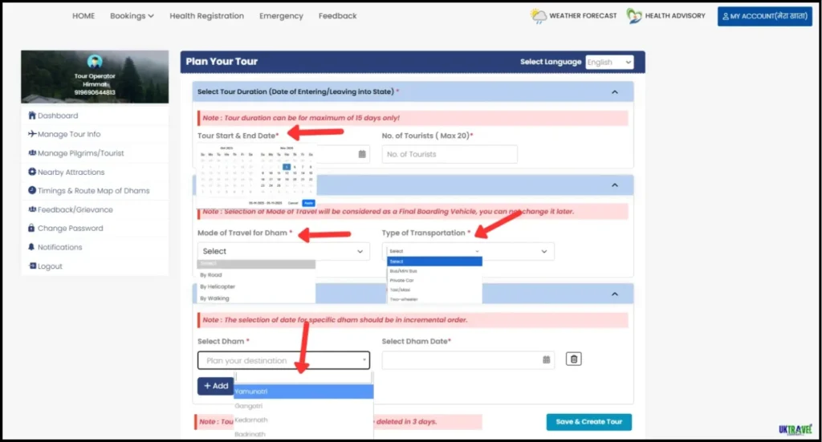Open Feedback/Grievance sidebar link
Screen dimensions: 822x442
(x=75, y=210)
